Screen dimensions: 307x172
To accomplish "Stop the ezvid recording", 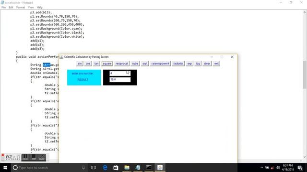I will point(34,157).
